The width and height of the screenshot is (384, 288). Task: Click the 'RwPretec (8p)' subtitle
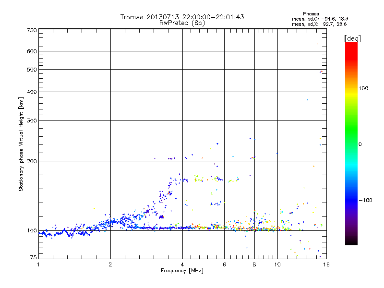click(182, 23)
